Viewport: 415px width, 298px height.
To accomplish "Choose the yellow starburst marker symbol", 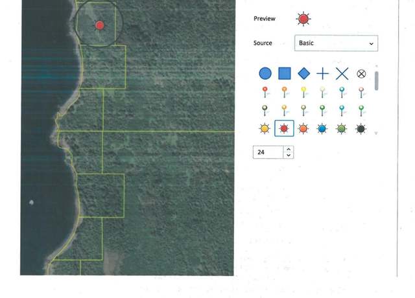I will [x=265, y=129].
